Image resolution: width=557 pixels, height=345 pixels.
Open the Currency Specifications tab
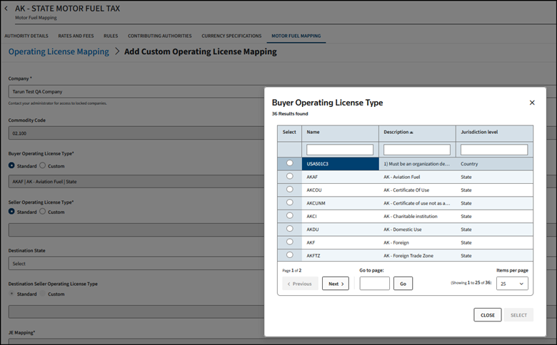[230, 36]
